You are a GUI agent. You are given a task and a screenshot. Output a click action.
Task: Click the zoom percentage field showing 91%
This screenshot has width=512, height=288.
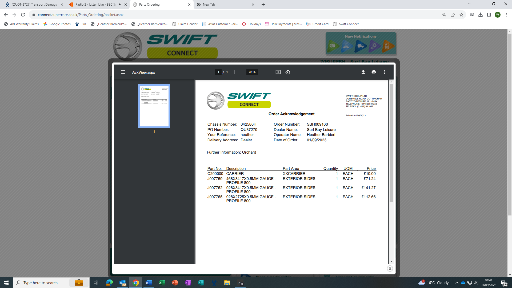(x=252, y=72)
